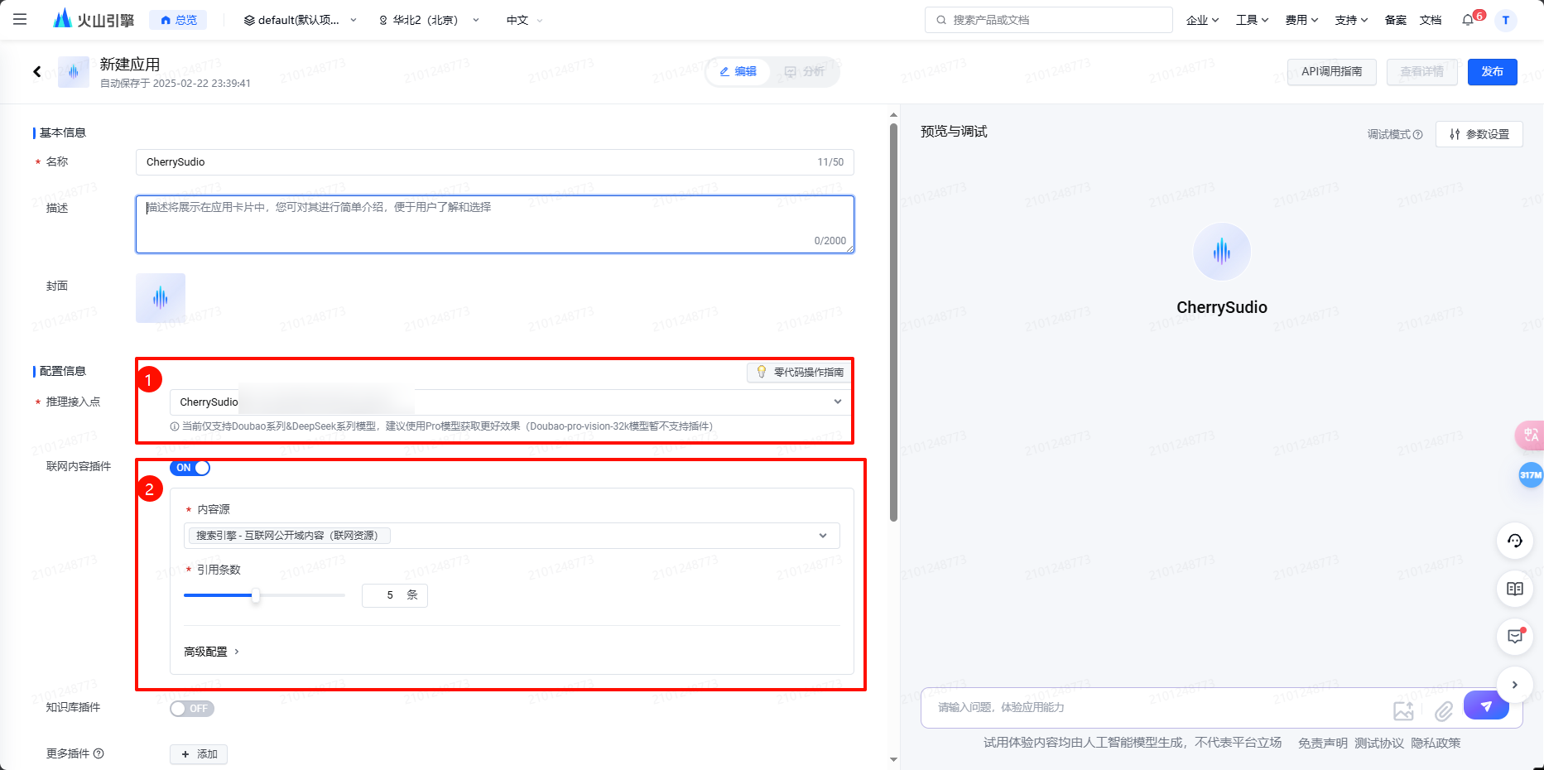The image size is (1544, 770).
Task: Click the top product search box
Action: click(x=1049, y=20)
